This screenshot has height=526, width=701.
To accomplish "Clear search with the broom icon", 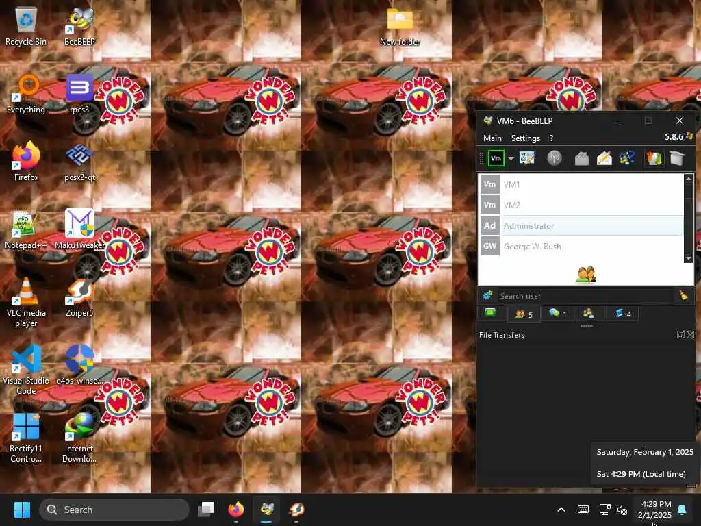I will pyautogui.click(x=684, y=295).
